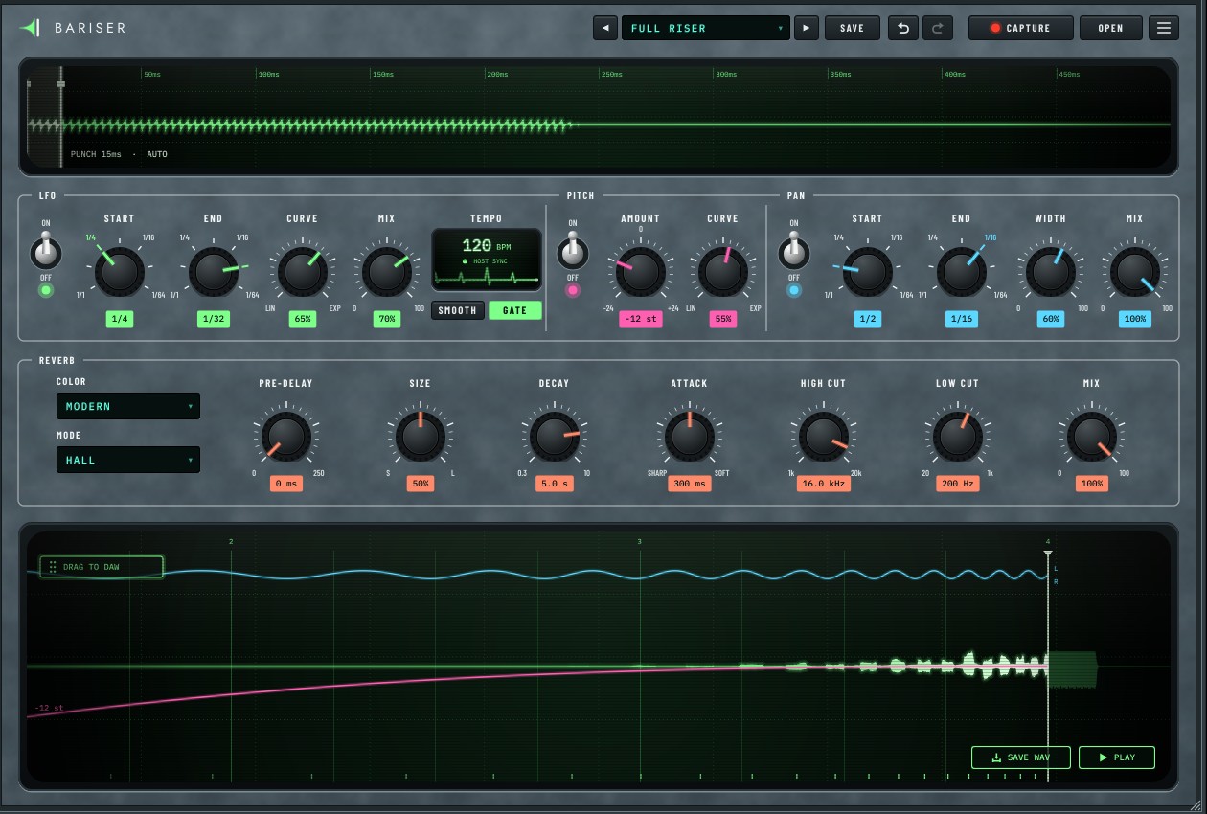Screen dimensions: 1207x814
Task: Click the LFO Curve knob
Action: pyautogui.click(x=302, y=272)
